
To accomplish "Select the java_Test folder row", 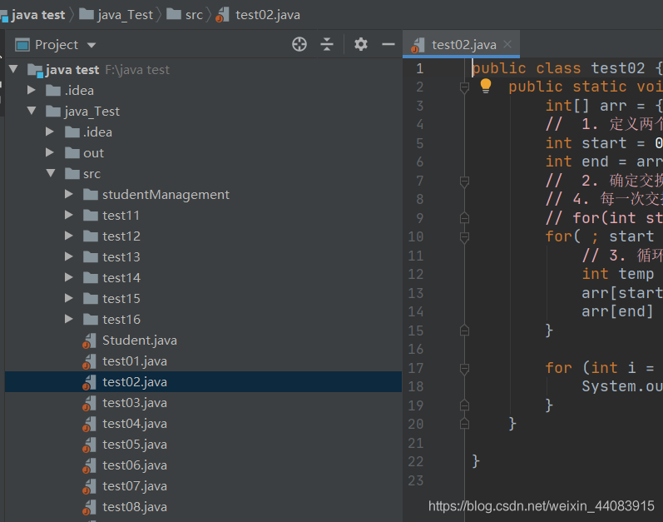I will [203, 111].
